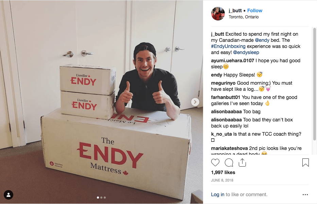Follow the j_butt account

[255, 11]
